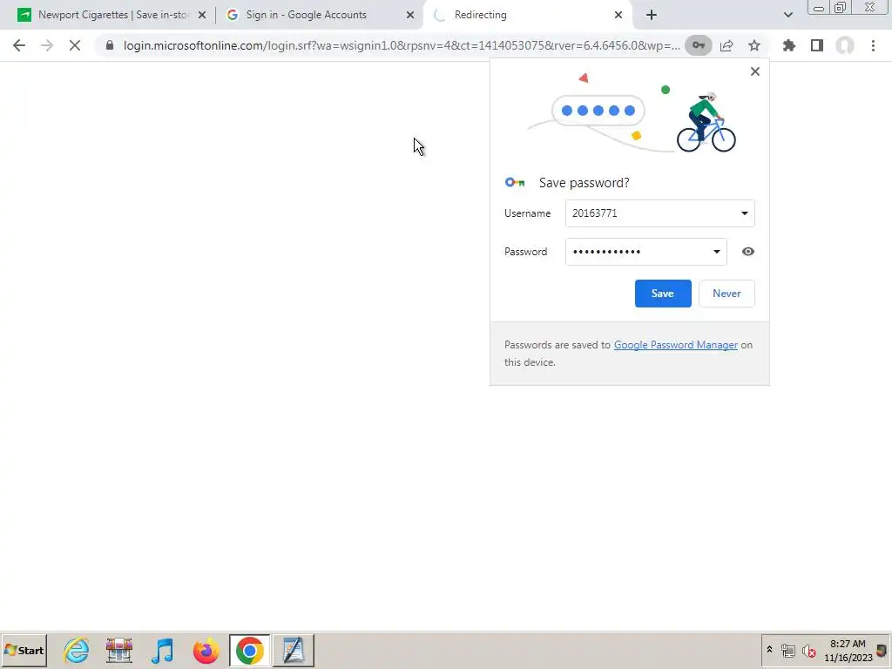Open a new tab with plus button

point(652,15)
